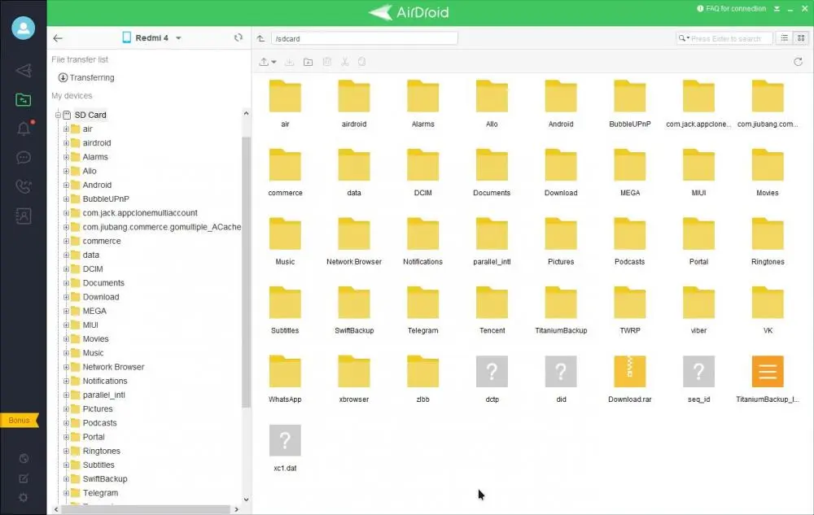Collapse the SD Card tree node
The height and width of the screenshot is (515, 814).
[x=58, y=116]
